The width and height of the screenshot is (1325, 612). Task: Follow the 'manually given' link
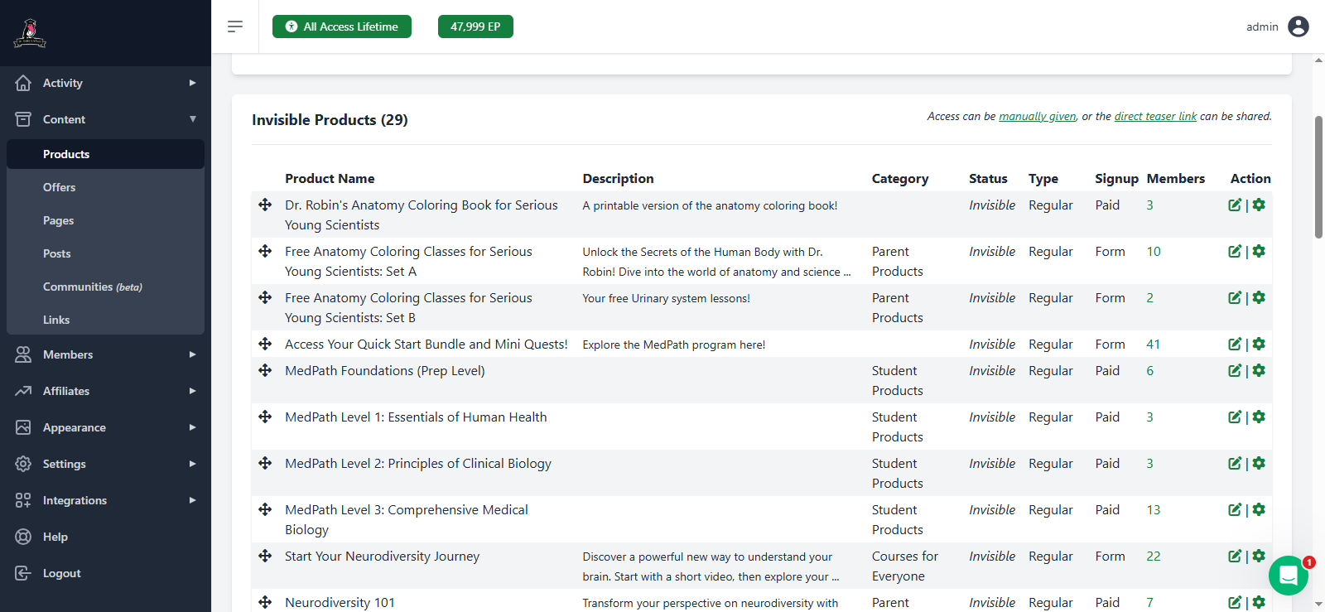1037,117
